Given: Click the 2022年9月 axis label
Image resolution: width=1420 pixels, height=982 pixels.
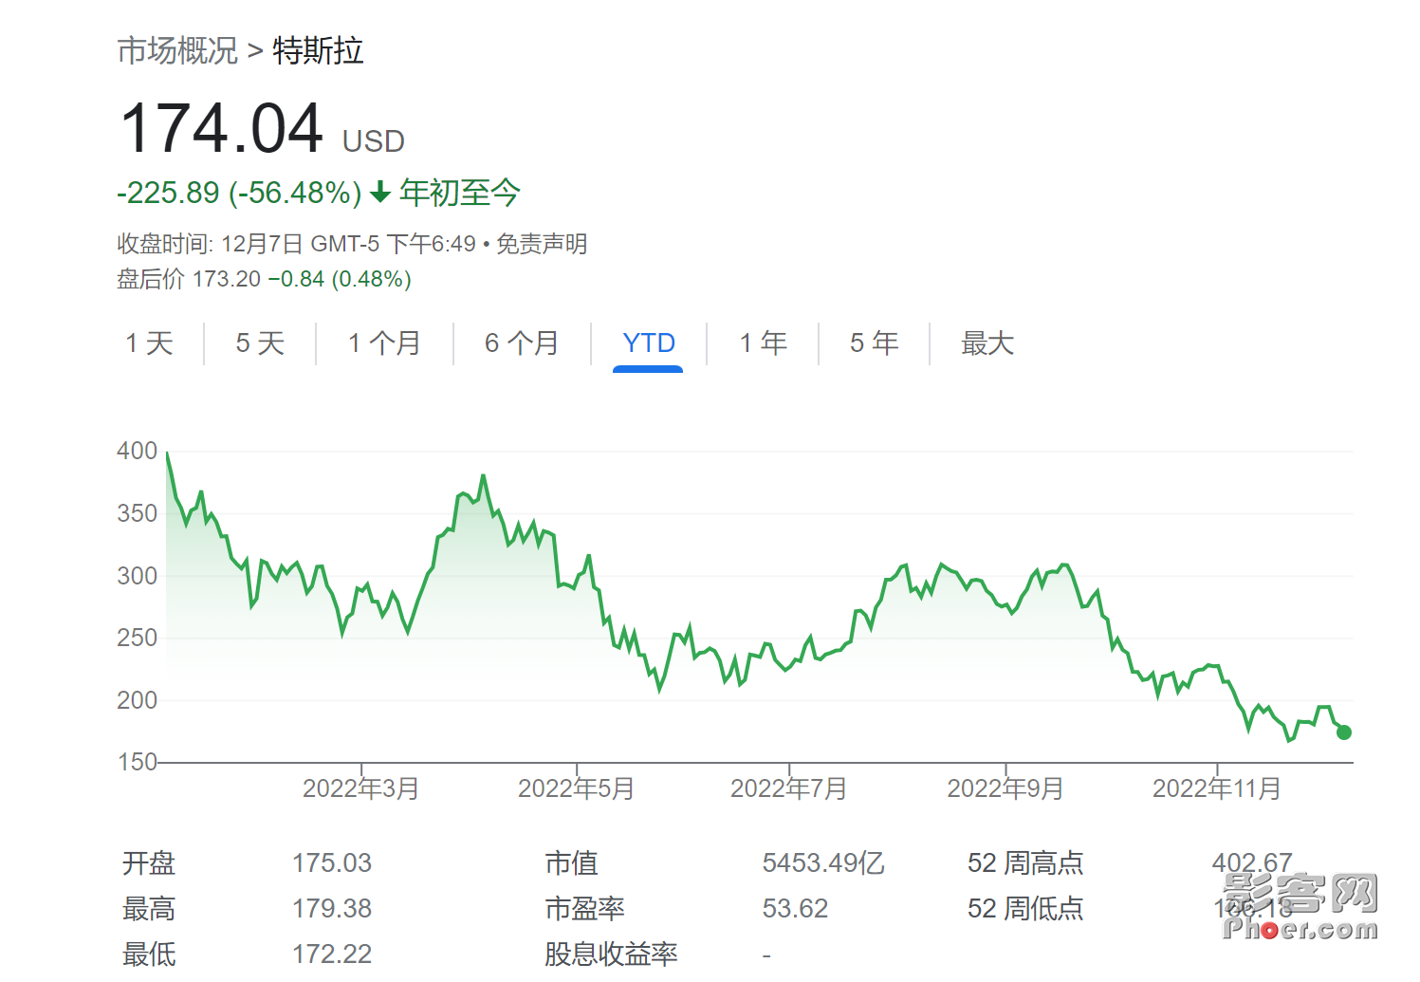Looking at the screenshot, I should [1005, 788].
